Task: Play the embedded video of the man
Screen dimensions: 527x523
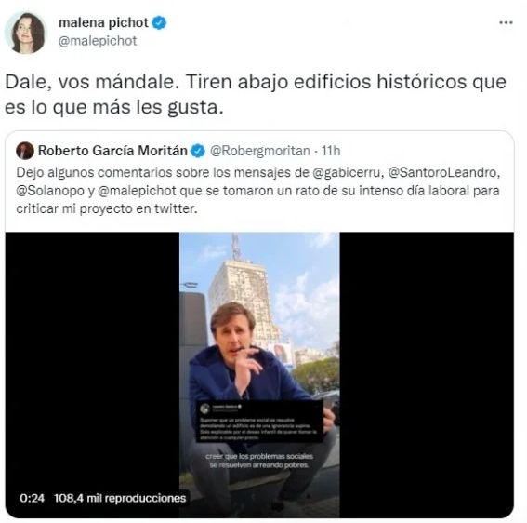Action: pos(259,375)
